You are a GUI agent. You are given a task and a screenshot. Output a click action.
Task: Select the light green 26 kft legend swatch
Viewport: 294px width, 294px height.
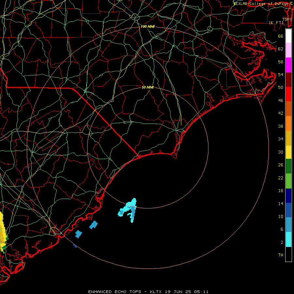(x=288, y=181)
